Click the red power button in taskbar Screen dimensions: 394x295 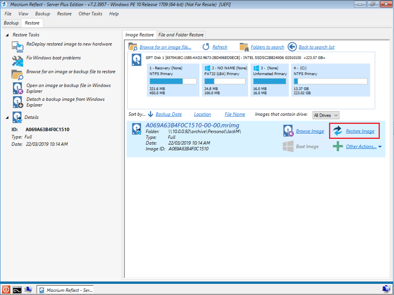tap(6, 290)
